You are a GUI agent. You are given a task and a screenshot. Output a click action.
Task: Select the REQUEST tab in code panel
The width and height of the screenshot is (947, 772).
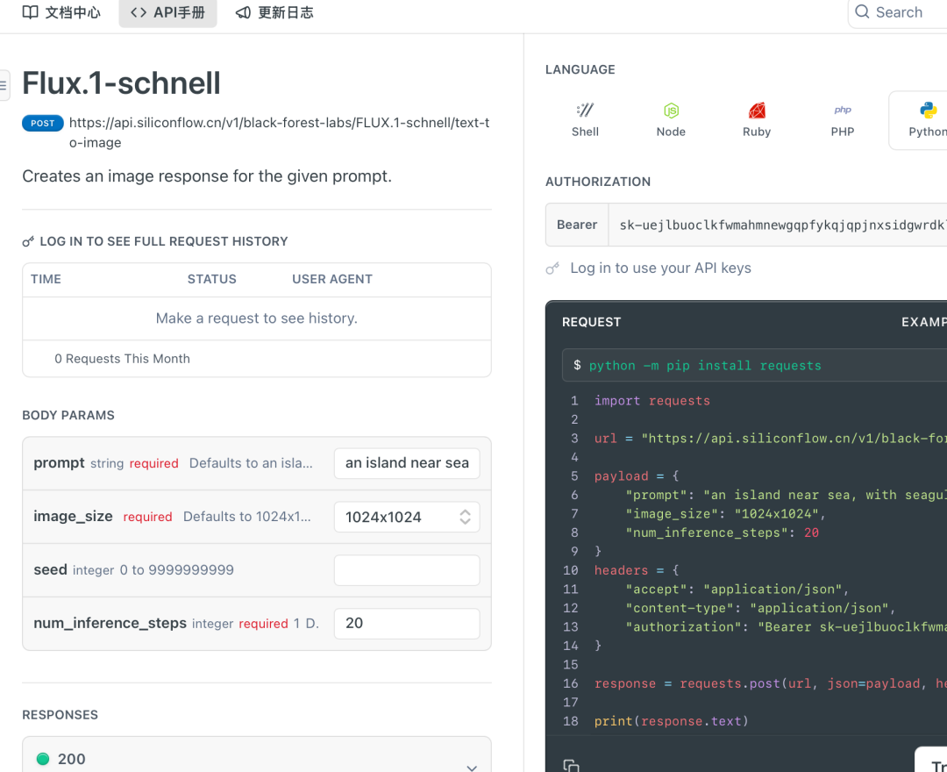pyautogui.click(x=591, y=322)
